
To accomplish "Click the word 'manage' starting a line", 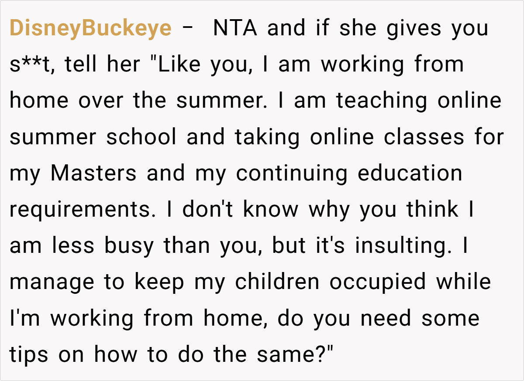I will tap(51, 282).
